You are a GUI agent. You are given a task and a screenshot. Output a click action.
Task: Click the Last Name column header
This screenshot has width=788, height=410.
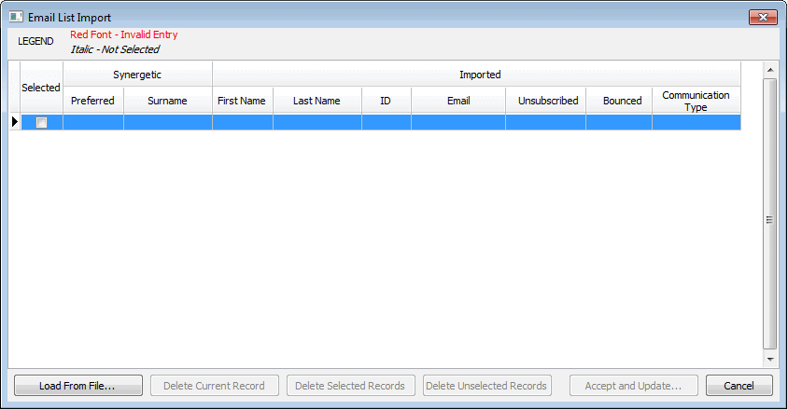coord(317,101)
